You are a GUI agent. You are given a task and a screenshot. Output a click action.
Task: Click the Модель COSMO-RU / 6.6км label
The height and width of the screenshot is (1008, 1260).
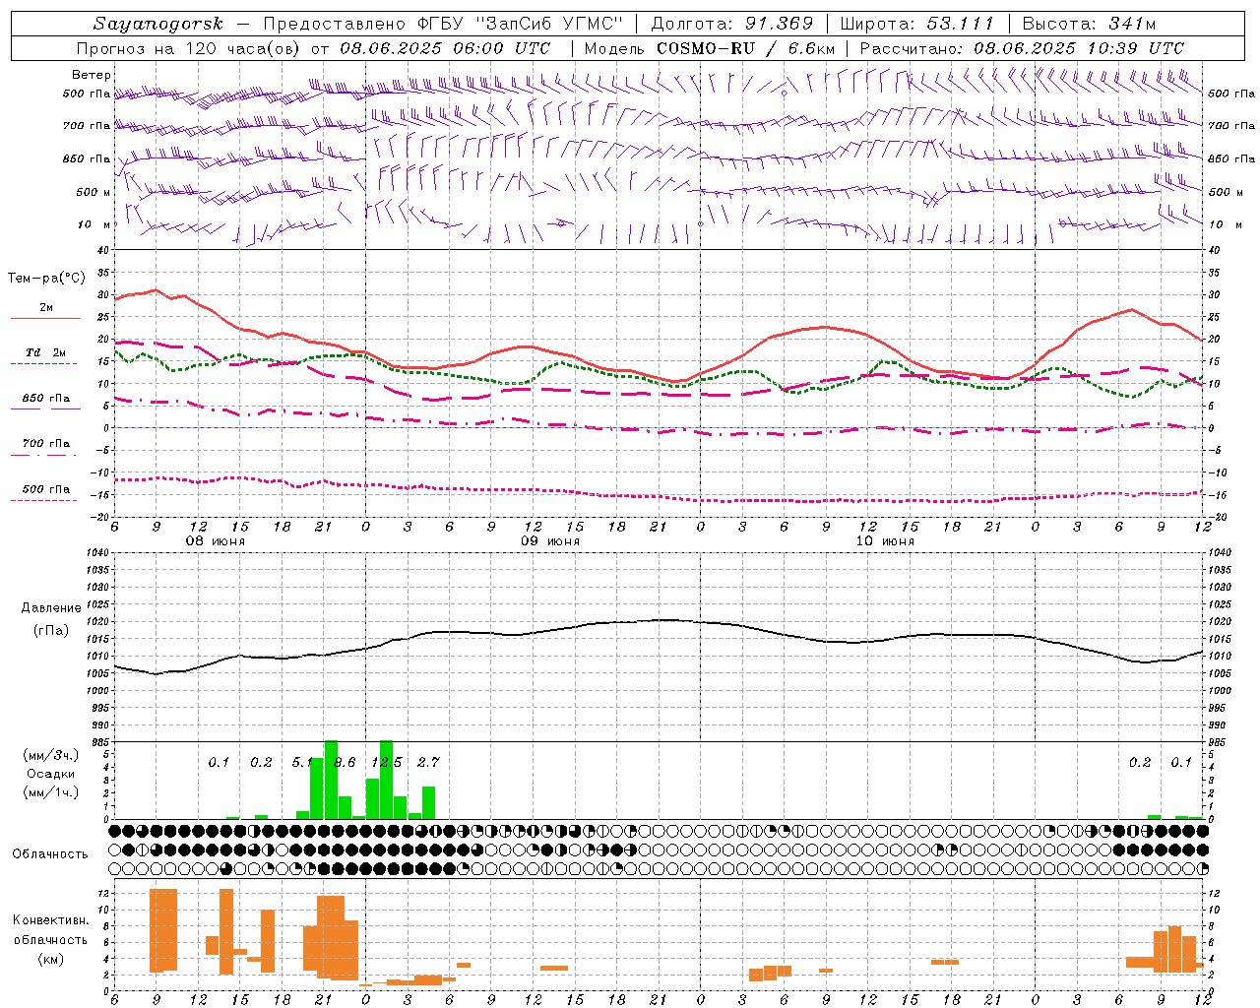pos(710,48)
